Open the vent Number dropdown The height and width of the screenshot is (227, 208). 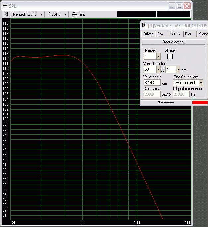[158, 56]
